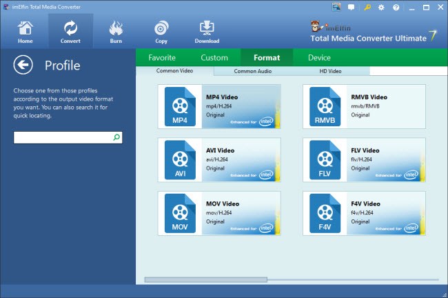Click the rmvb/RMVB codec text
Screen dimensions: 448x298
[365, 106]
